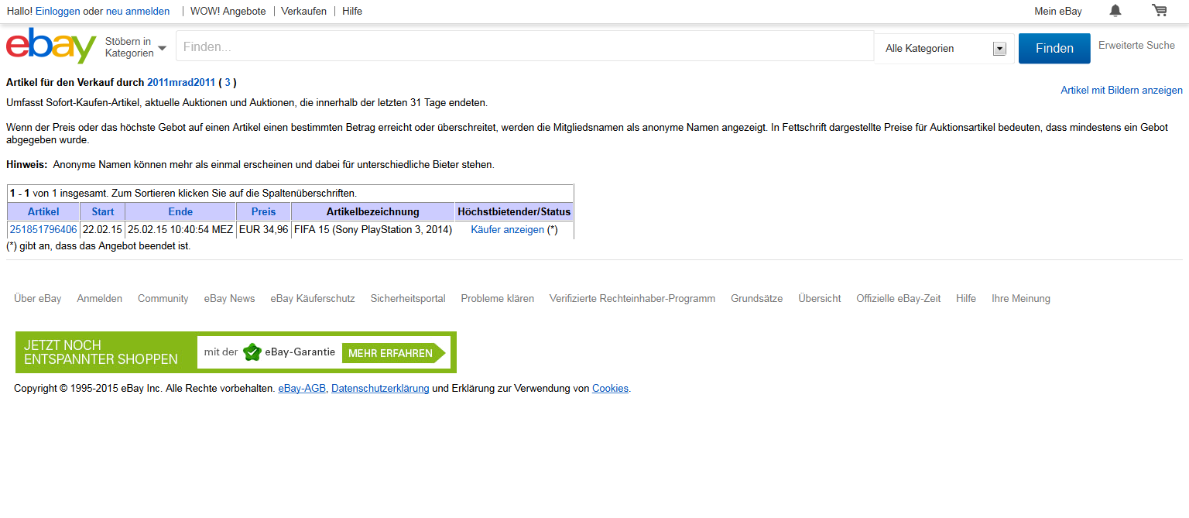Sort table by Preis column header

[263, 211]
